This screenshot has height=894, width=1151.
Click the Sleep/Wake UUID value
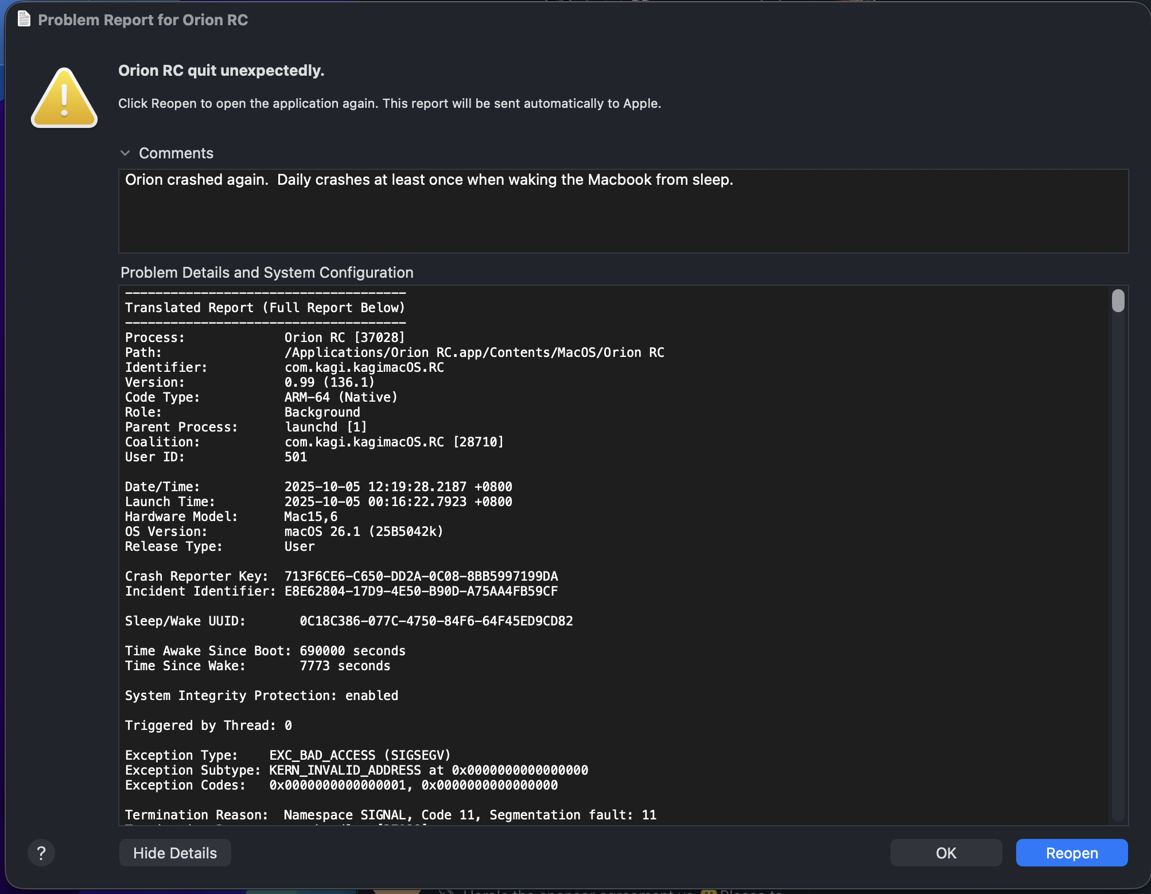tap(436, 621)
